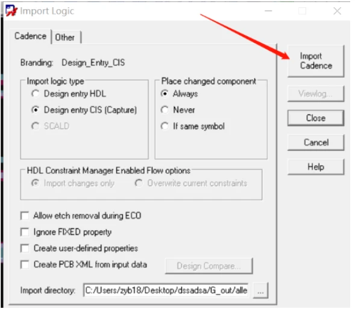The height and width of the screenshot is (309, 355).
Task: Check Ignore FIXED property box
Action: 25,232
